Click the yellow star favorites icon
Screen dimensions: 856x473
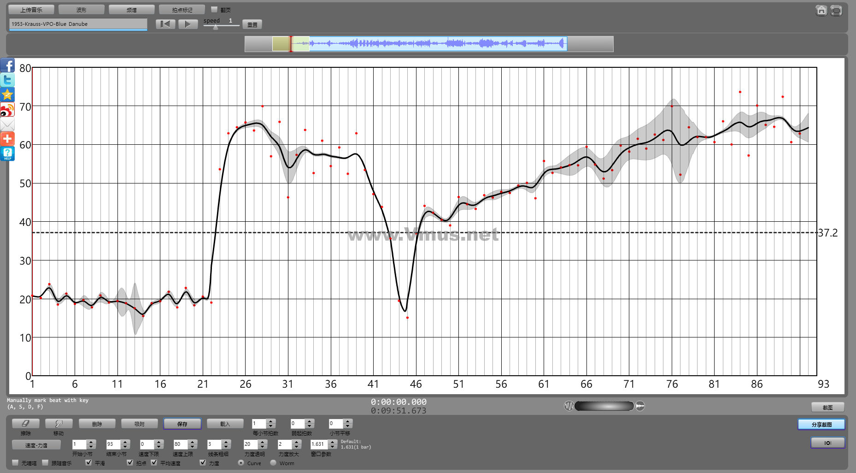click(7, 95)
